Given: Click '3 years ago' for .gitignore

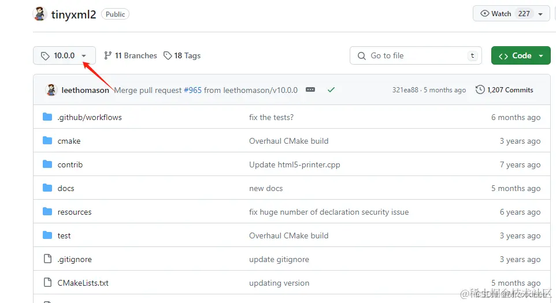Looking at the screenshot, I should pos(520,260).
